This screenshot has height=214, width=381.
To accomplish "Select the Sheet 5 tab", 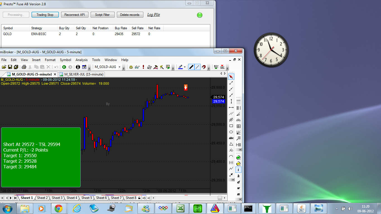I will point(87,198).
